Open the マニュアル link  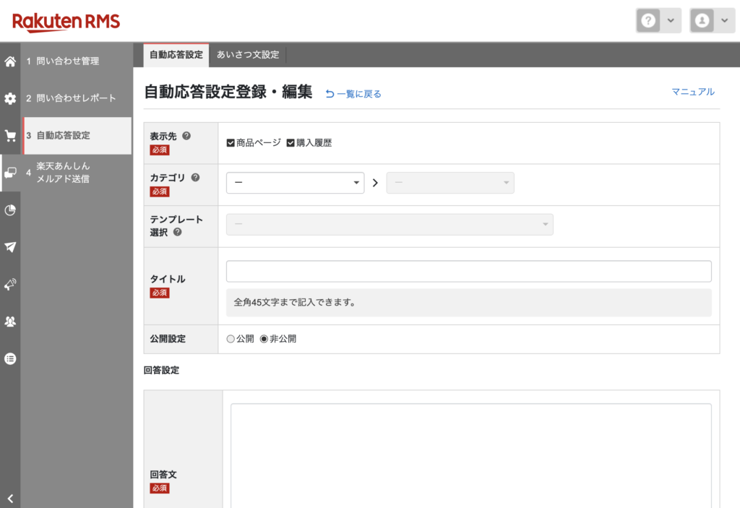point(693,92)
